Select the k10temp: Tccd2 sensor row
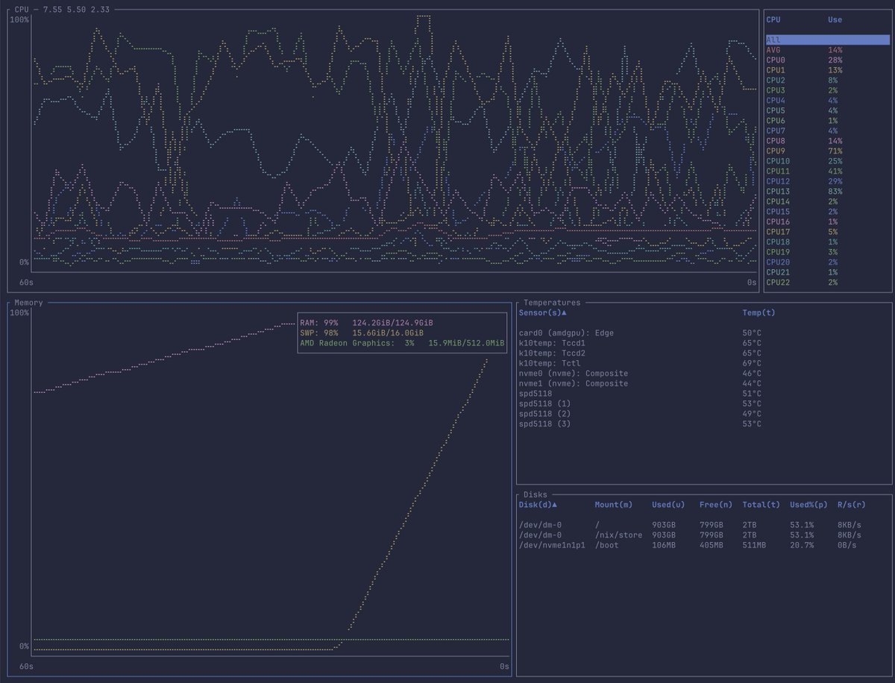The height and width of the screenshot is (683, 895). tap(703, 353)
